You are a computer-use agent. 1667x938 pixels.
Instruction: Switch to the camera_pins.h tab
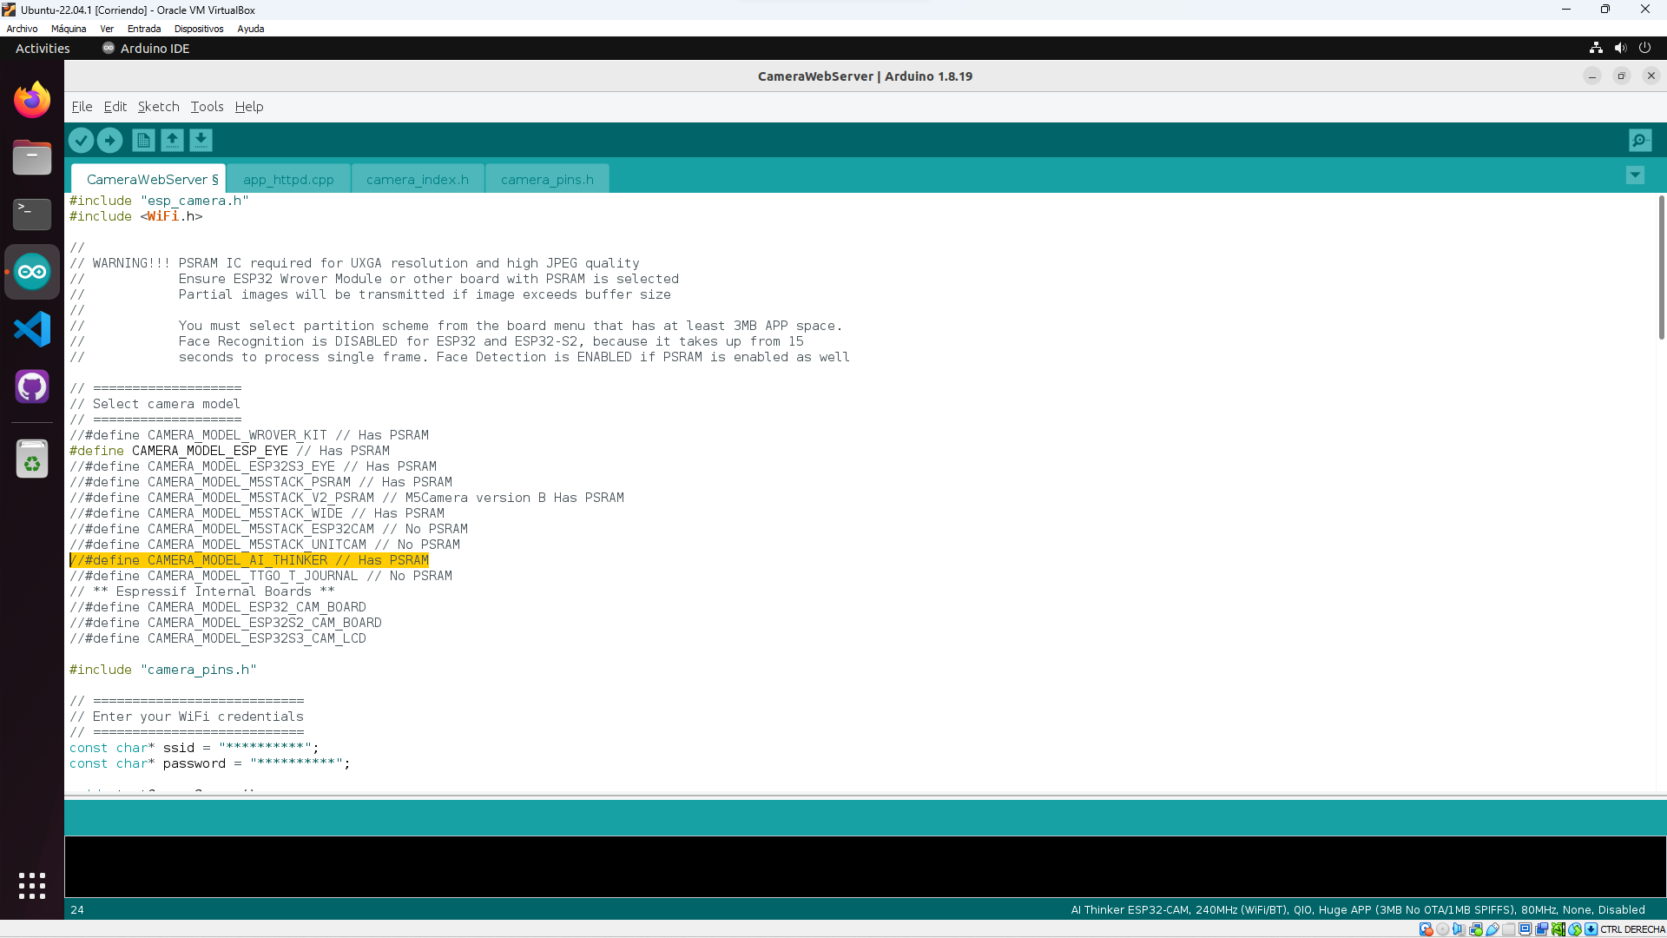pyautogui.click(x=547, y=180)
